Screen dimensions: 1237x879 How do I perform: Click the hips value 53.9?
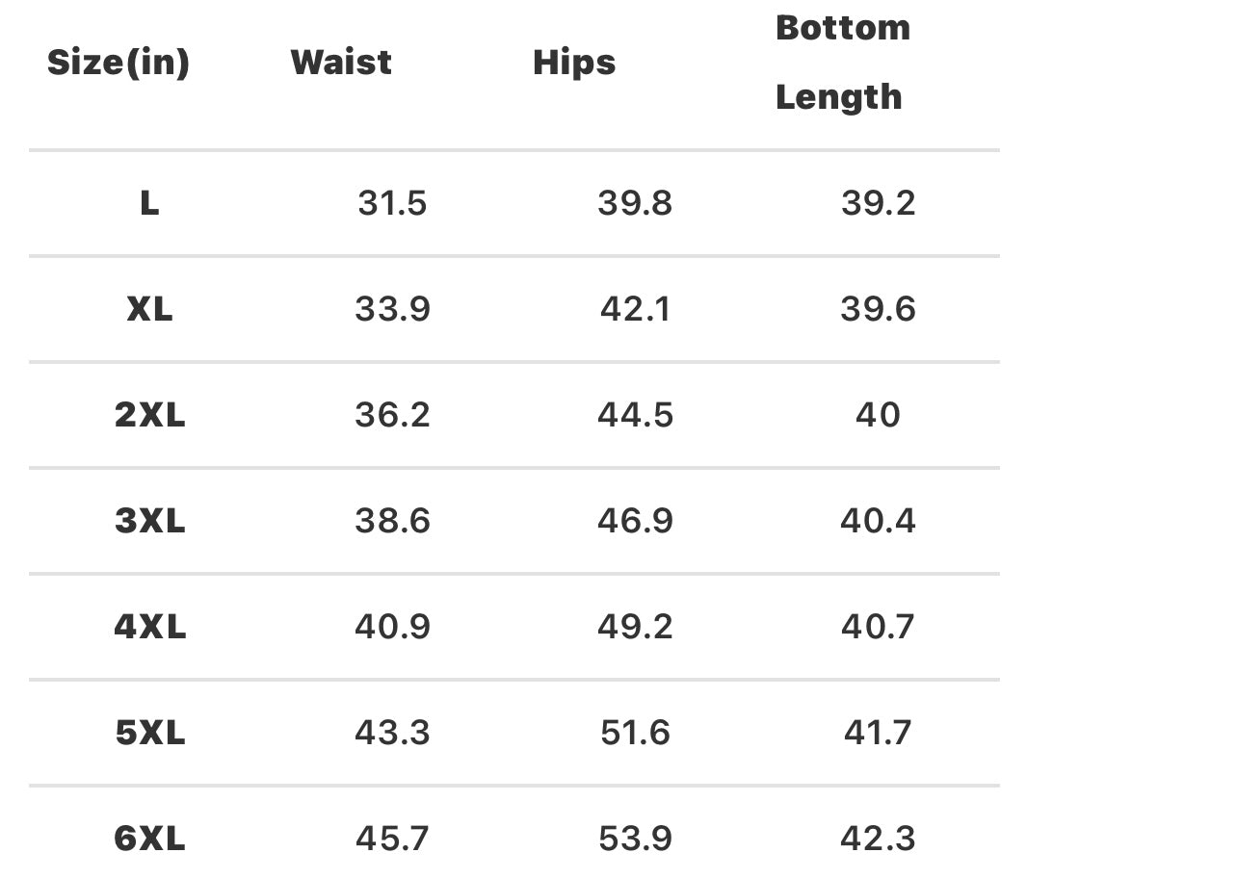pyautogui.click(x=635, y=839)
